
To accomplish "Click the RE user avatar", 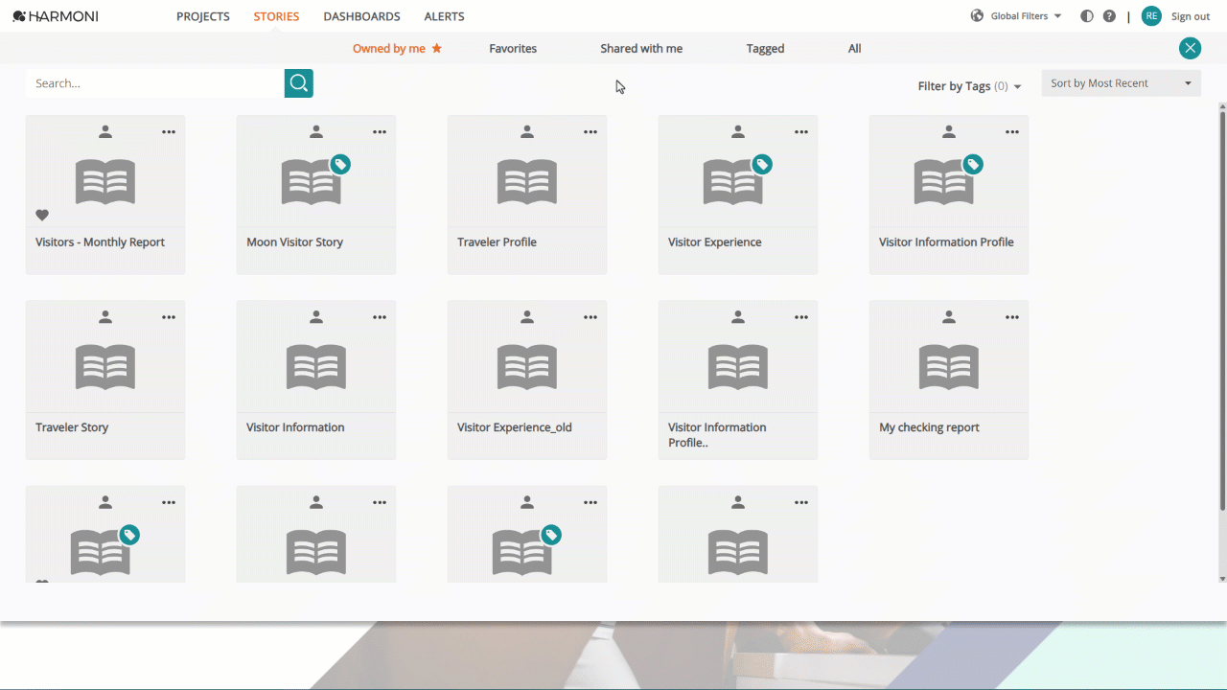I will 1151,16.
